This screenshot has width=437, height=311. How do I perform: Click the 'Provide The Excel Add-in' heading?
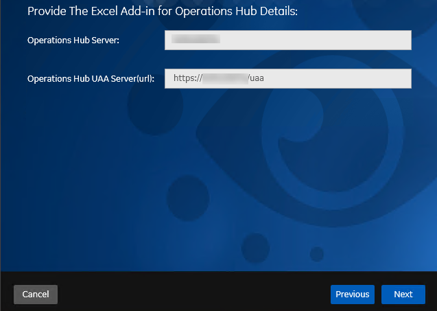[163, 12]
